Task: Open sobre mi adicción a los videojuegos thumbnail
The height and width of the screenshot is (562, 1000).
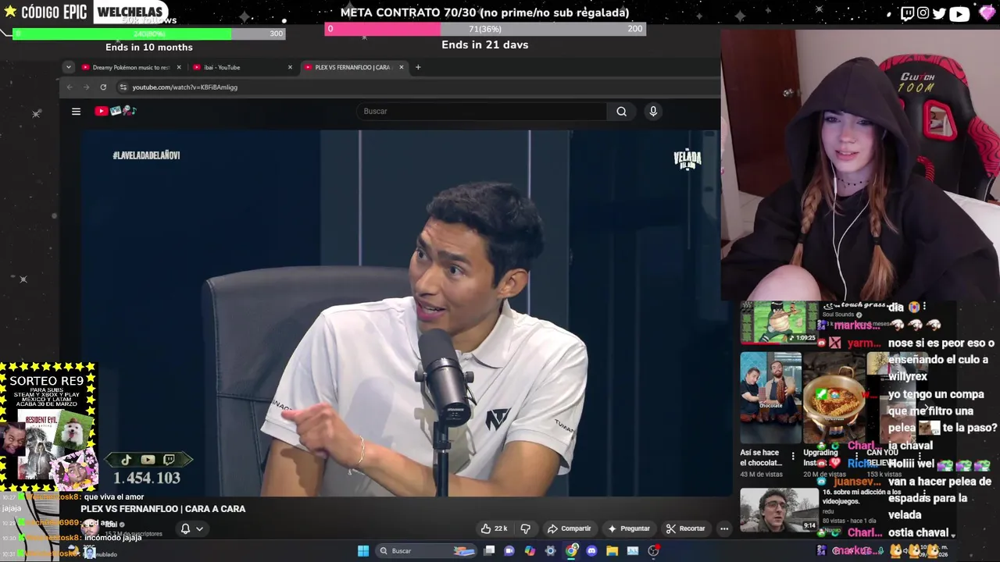Action: 778,510
